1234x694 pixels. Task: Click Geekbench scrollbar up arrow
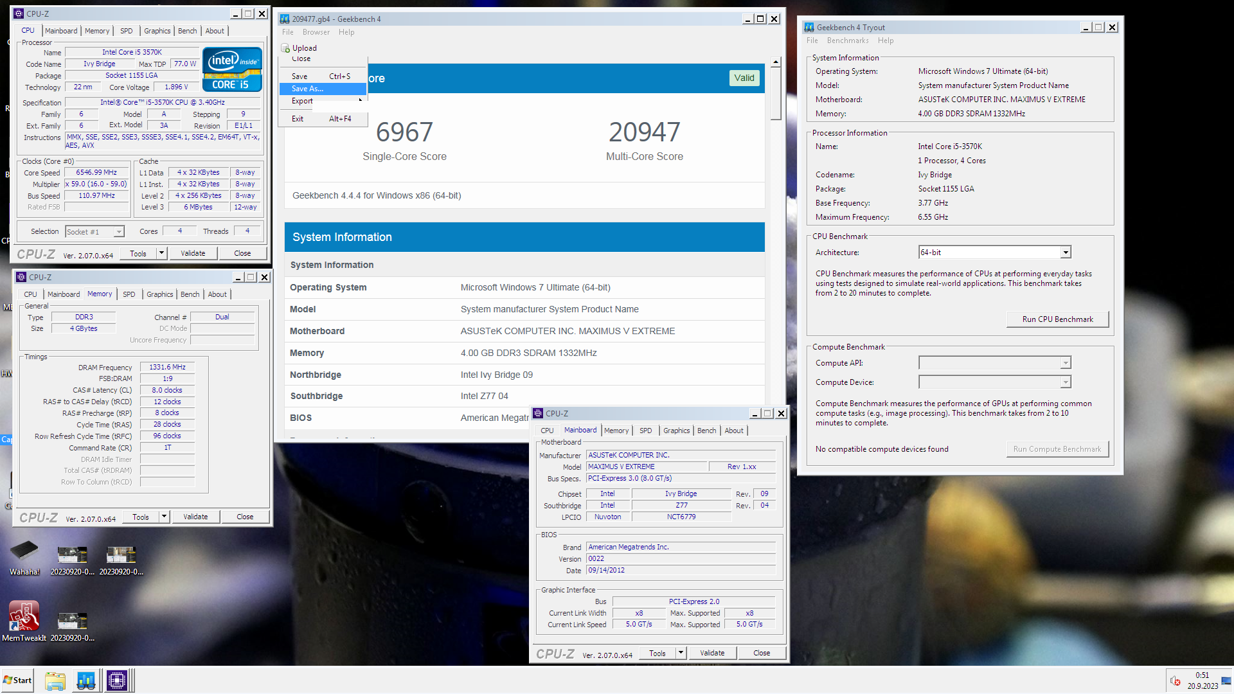coord(776,62)
